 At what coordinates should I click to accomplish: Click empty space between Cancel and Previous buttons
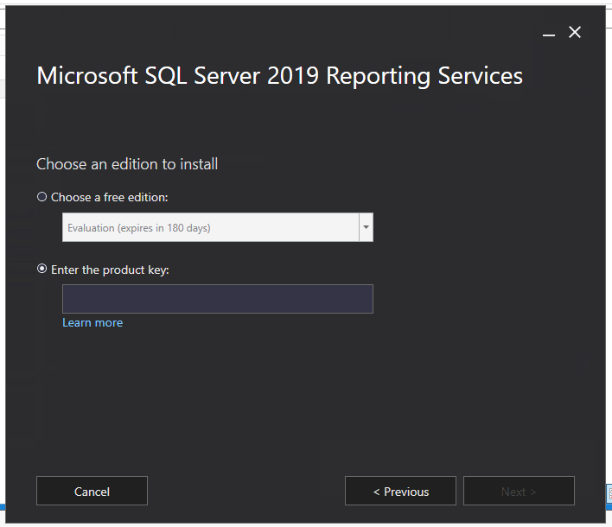pos(246,491)
